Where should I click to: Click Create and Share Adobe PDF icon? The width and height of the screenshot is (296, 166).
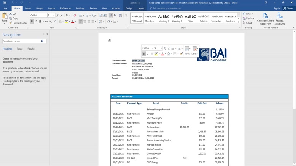click(265, 16)
